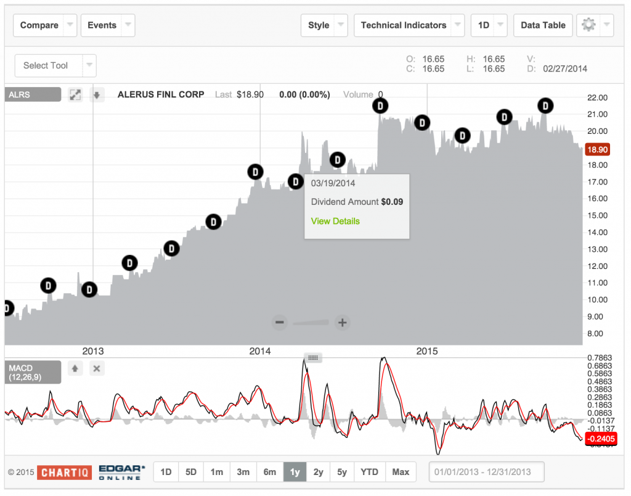Select the 2y range tab
631x496 pixels.
point(319,472)
